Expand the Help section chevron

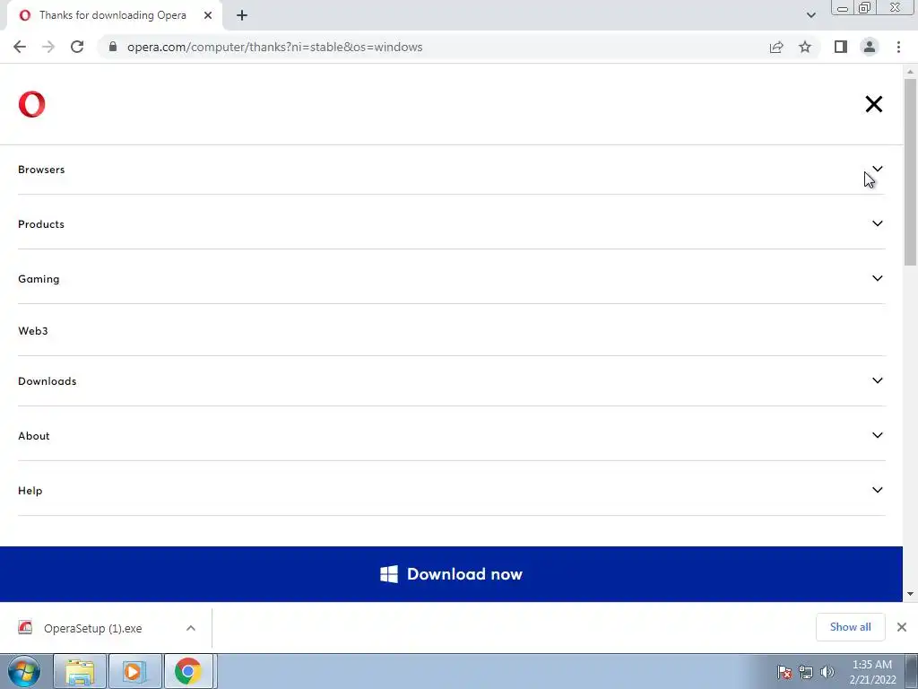877,490
